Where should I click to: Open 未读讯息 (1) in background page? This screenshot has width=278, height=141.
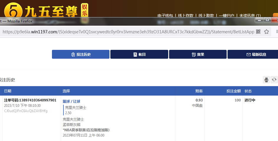pyautogui.click(x=250, y=16)
